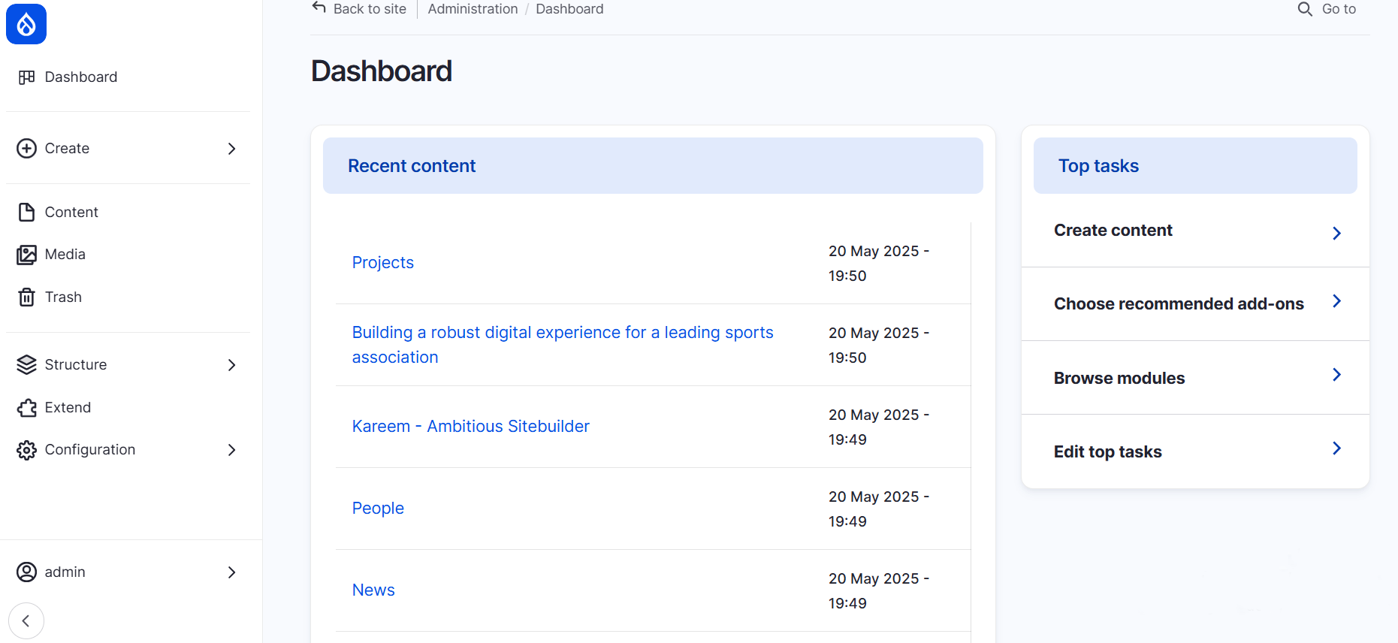This screenshot has width=1398, height=643.
Task: Click the Go to search field
Action: point(1339,9)
